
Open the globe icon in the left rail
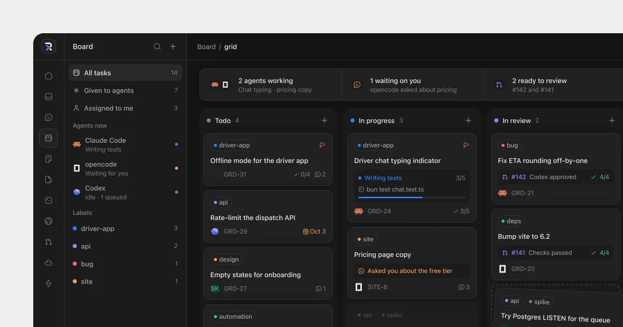pyautogui.click(x=48, y=221)
